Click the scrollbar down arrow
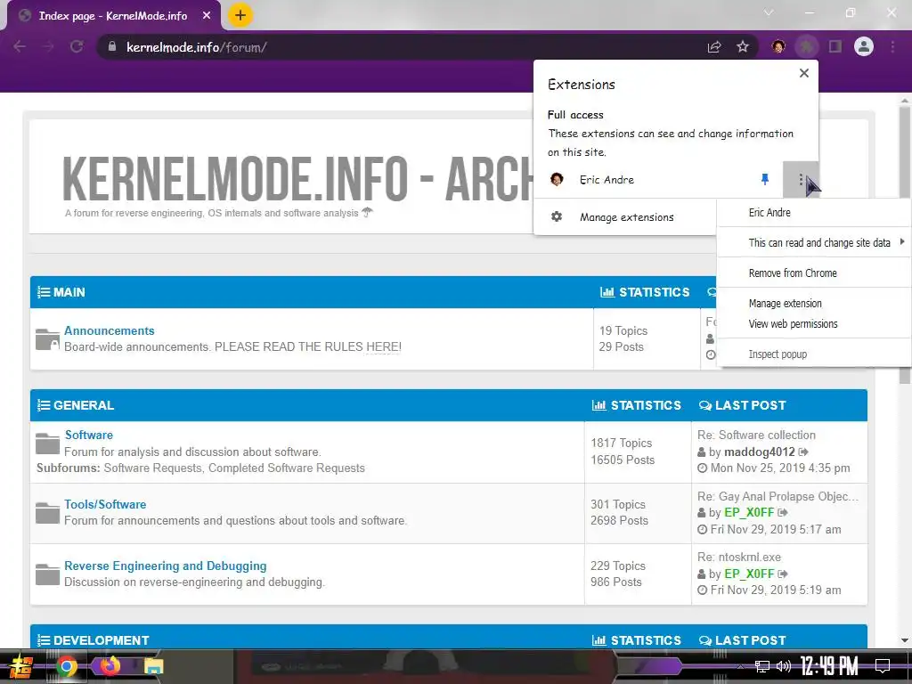The image size is (912, 684). click(904, 640)
